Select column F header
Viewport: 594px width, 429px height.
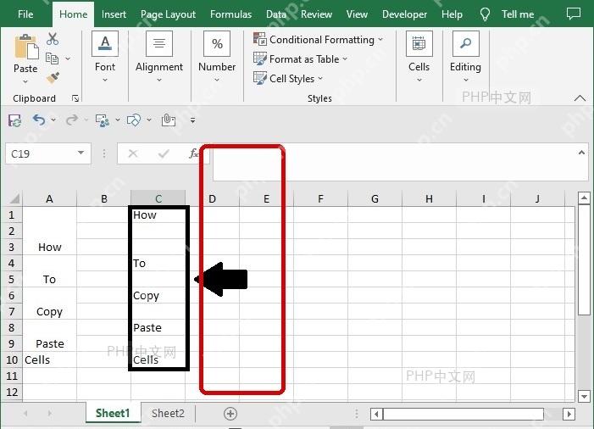(x=320, y=198)
